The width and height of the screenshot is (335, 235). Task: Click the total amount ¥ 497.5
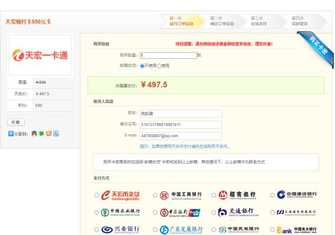tap(154, 85)
